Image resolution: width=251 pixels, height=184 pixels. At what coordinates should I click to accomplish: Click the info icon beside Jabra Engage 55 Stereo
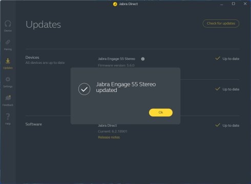point(143,59)
